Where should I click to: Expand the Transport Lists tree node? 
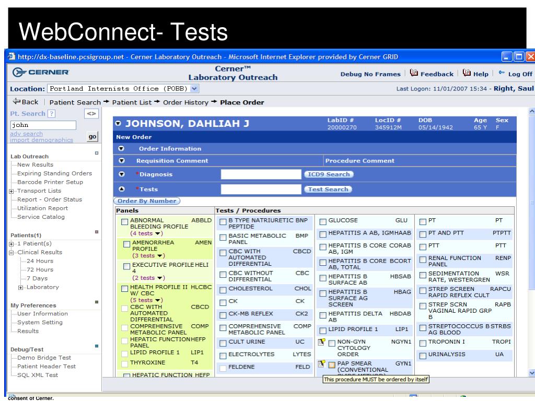click(11, 191)
